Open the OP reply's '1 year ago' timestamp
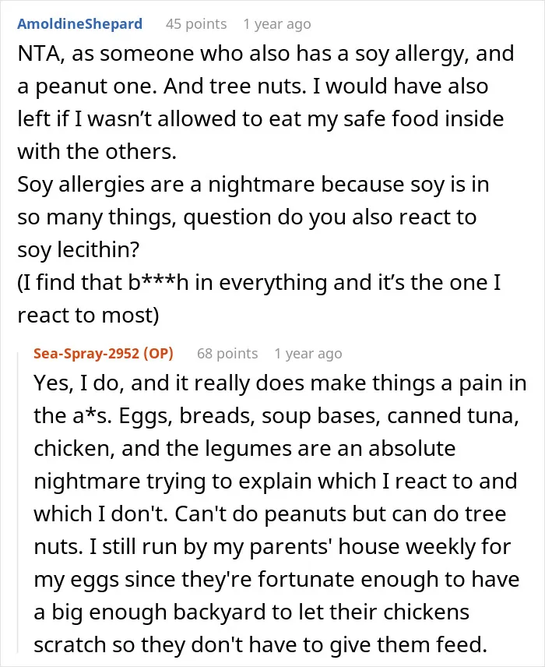Viewport: 545px width, 667px height. pos(308,354)
